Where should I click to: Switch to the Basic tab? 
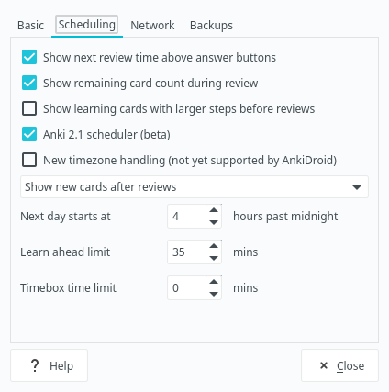tap(30, 26)
